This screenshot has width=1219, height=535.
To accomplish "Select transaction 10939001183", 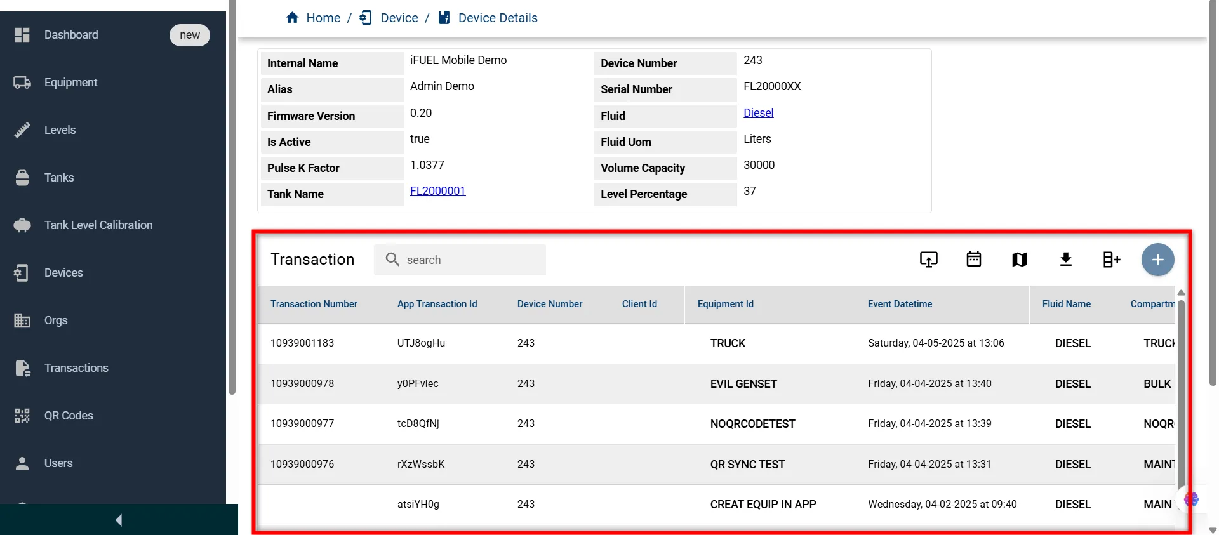I will point(302,343).
